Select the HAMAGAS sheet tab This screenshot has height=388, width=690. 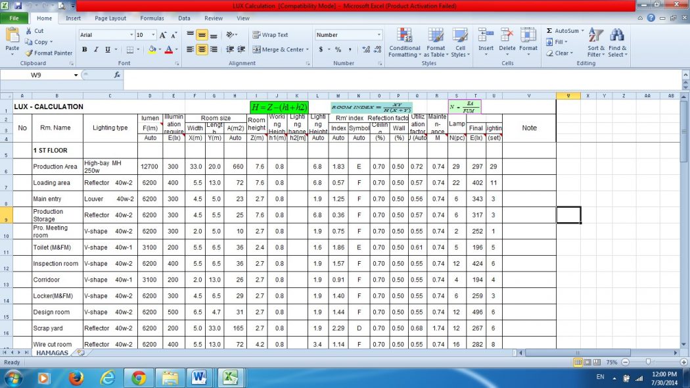point(52,353)
